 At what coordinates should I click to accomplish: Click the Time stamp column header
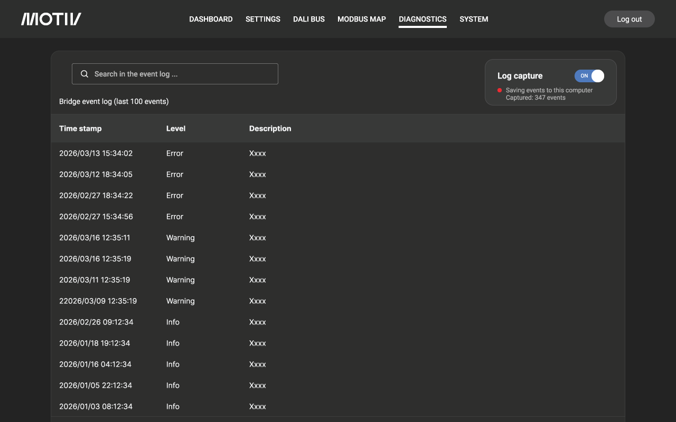coord(80,128)
